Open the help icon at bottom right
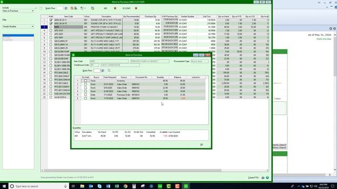Screen dimensions: 337x189 coord(267,177)
